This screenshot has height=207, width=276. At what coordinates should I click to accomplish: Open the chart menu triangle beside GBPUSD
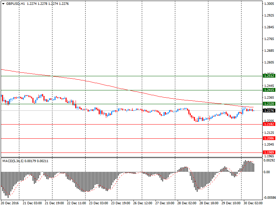pyautogui.click(x=3, y=4)
